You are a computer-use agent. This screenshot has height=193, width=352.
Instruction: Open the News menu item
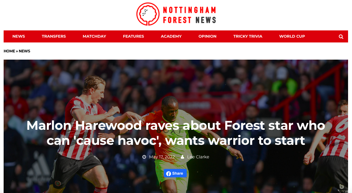pyautogui.click(x=19, y=36)
